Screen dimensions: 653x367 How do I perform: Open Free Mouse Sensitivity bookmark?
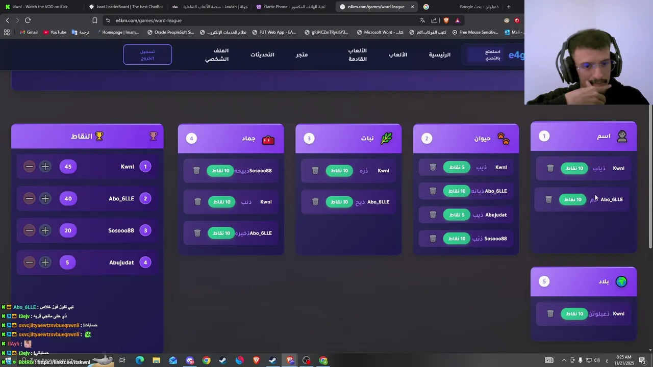(475, 32)
